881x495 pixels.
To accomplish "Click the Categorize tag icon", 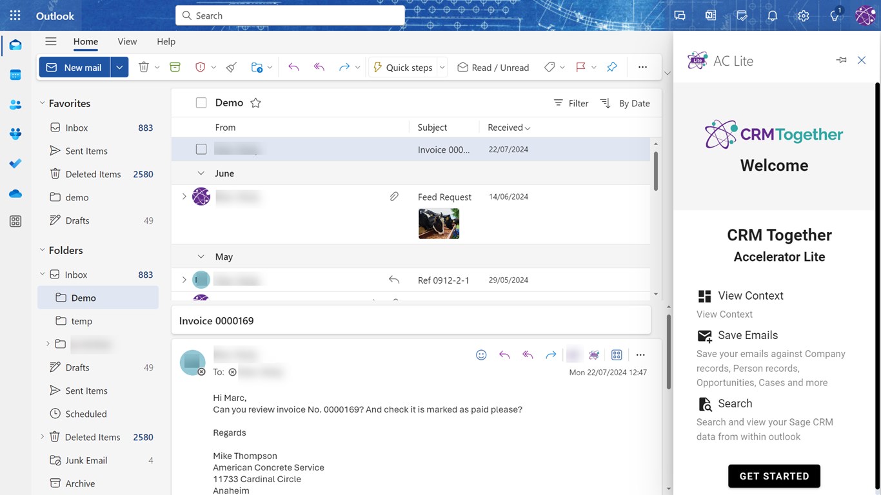I will (x=549, y=67).
